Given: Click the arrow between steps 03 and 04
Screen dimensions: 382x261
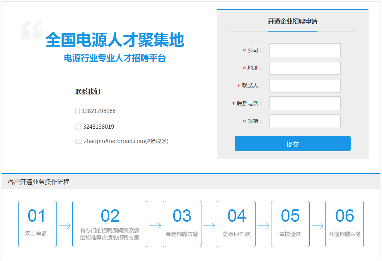Looking at the screenshot, I should [x=209, y=226].
